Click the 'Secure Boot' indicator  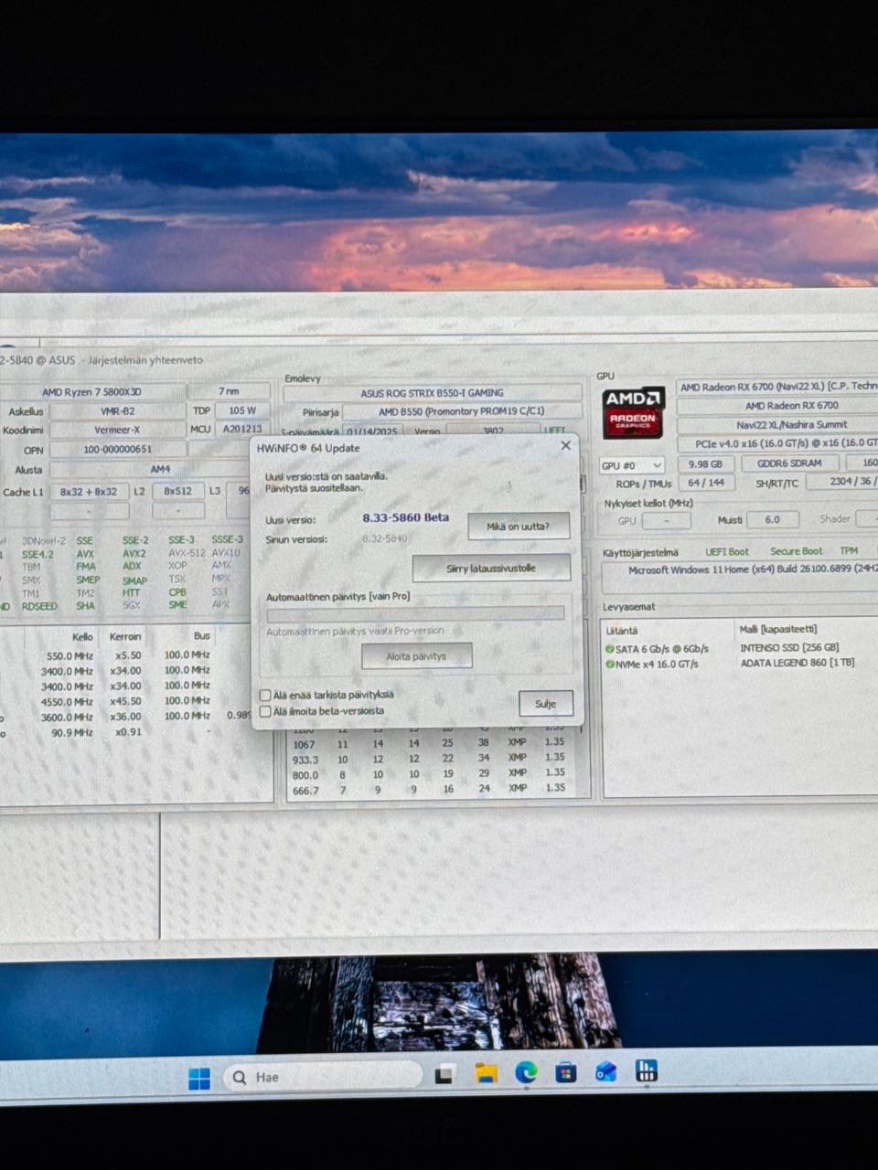[796, 551]
